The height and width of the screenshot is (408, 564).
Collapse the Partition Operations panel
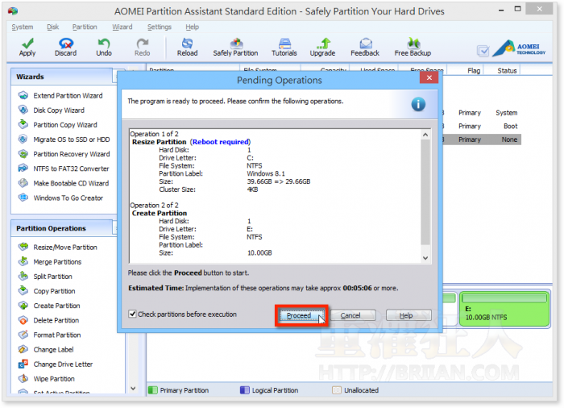[118, 228]
